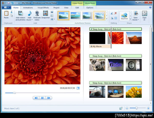Click the preview seek bar handle

click(14, 93)
